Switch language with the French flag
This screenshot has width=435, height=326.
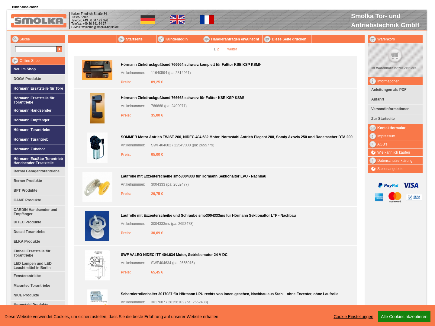point(207,20)
